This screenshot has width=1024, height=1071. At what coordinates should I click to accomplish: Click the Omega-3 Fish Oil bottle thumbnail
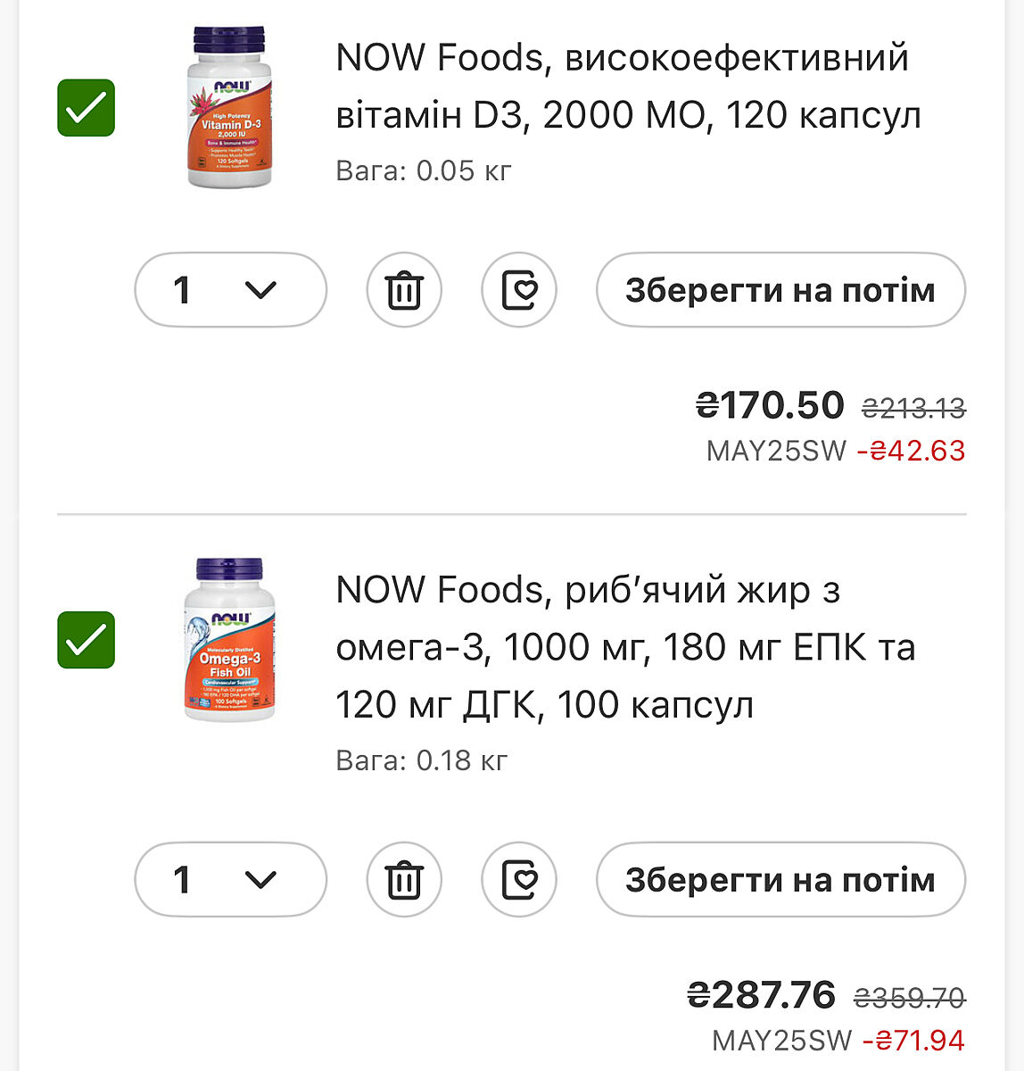230,639
